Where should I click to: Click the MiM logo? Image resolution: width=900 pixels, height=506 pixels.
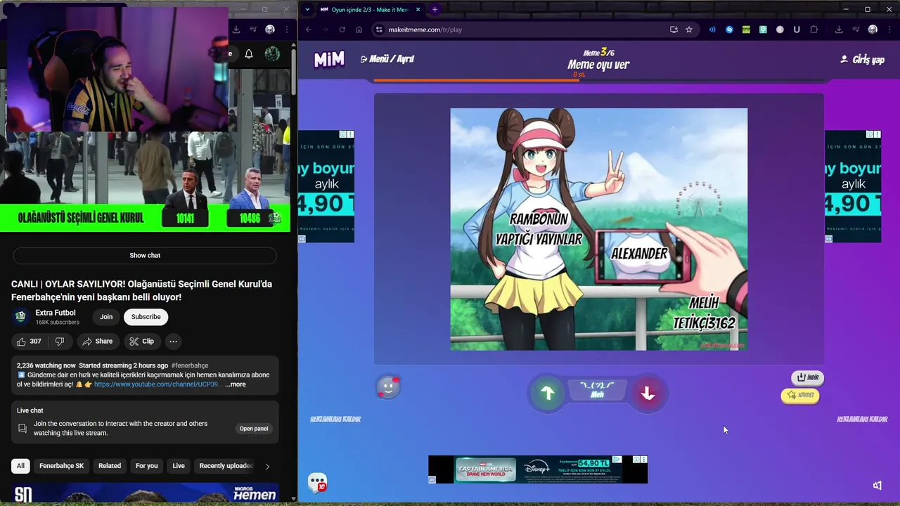coord(329,60)
